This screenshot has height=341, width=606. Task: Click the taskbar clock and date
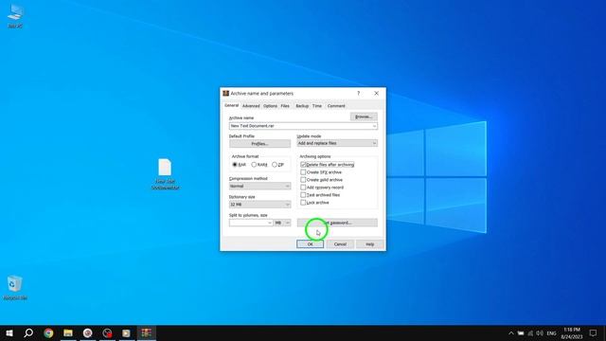(572, 333)
